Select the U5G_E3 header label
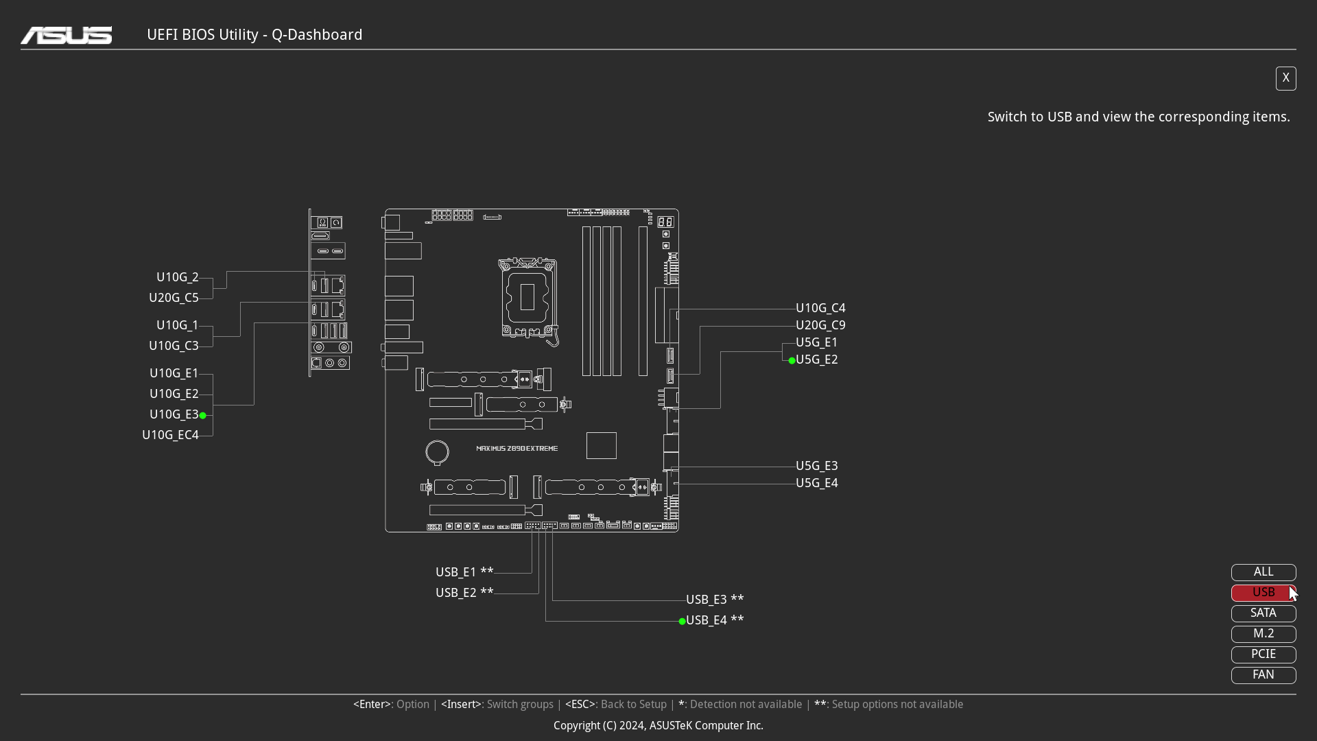Screen dimensions: 1317x741 817,466
